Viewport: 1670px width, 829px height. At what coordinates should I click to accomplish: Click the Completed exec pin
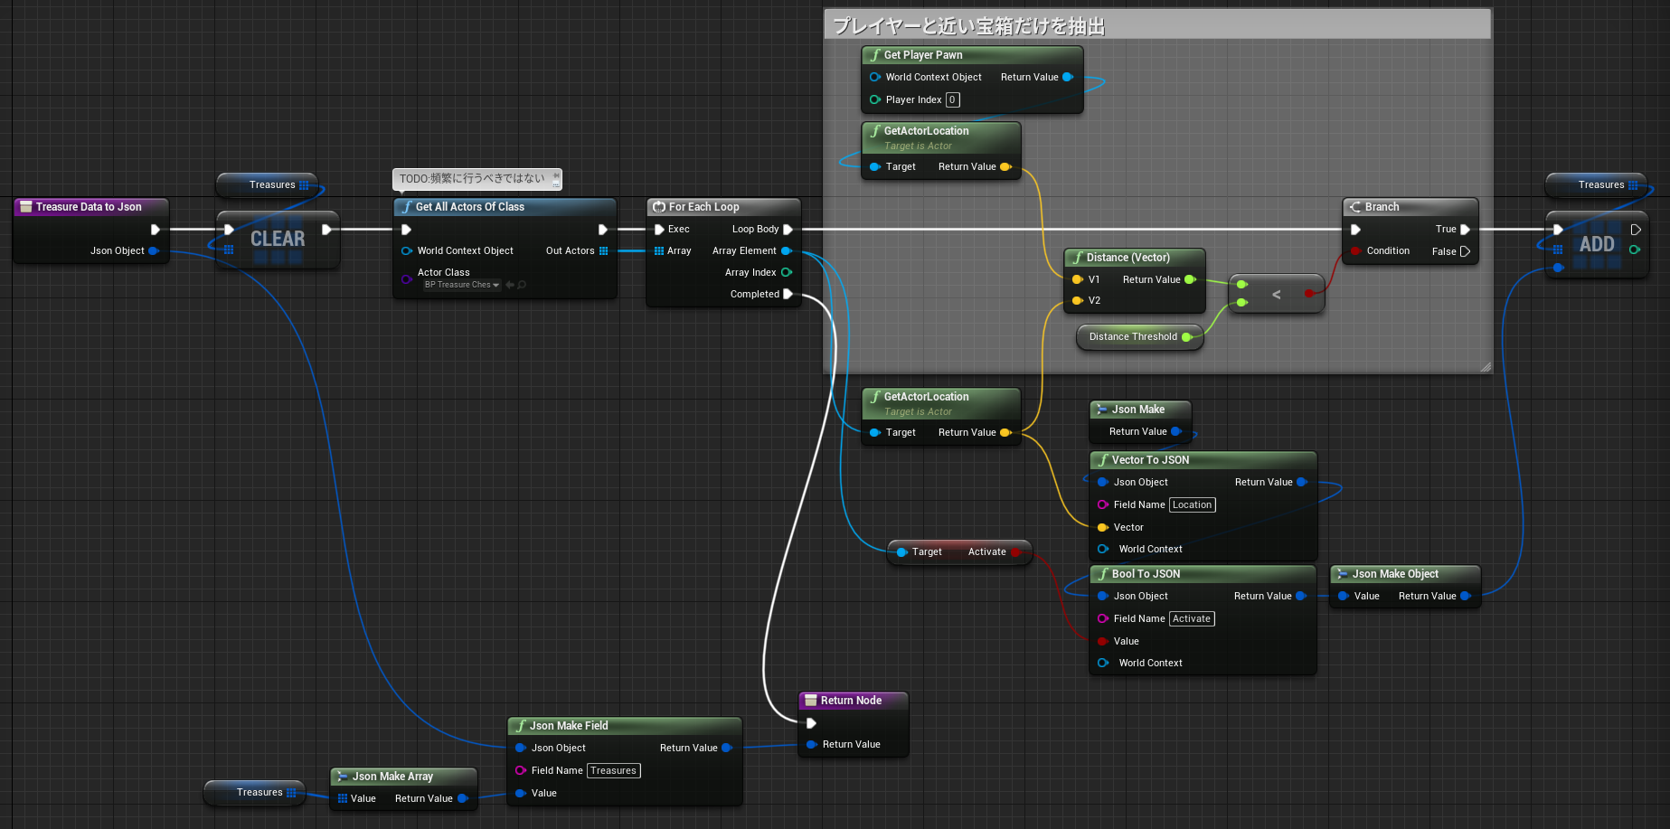pyautogui.click(x=788, y=294)
